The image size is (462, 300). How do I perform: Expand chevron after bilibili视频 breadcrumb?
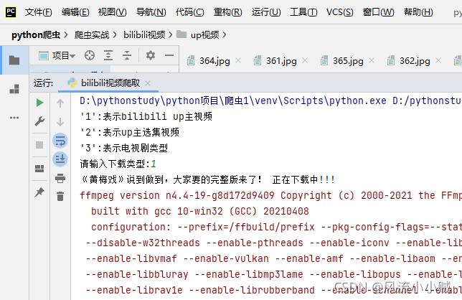point(171,35)
